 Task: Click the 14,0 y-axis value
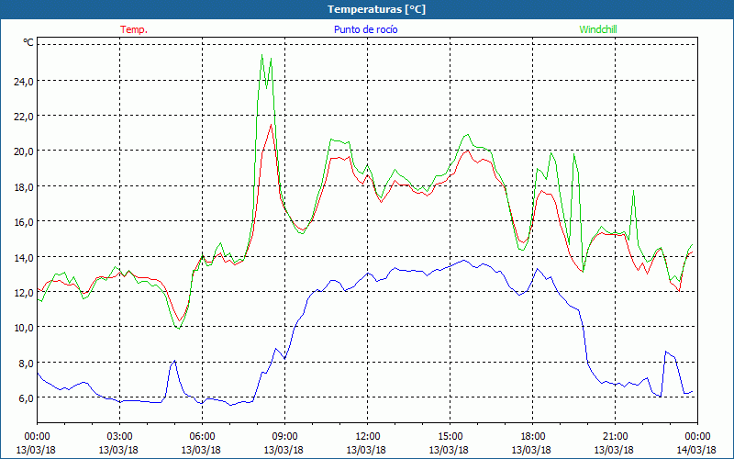coord(24,257)
